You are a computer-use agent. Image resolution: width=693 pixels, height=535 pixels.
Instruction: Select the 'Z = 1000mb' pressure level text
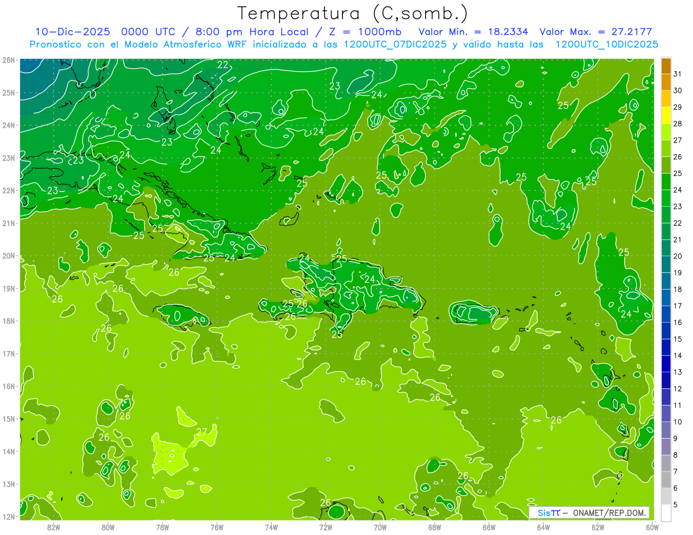pyautogui.click(x=364, y=32)
